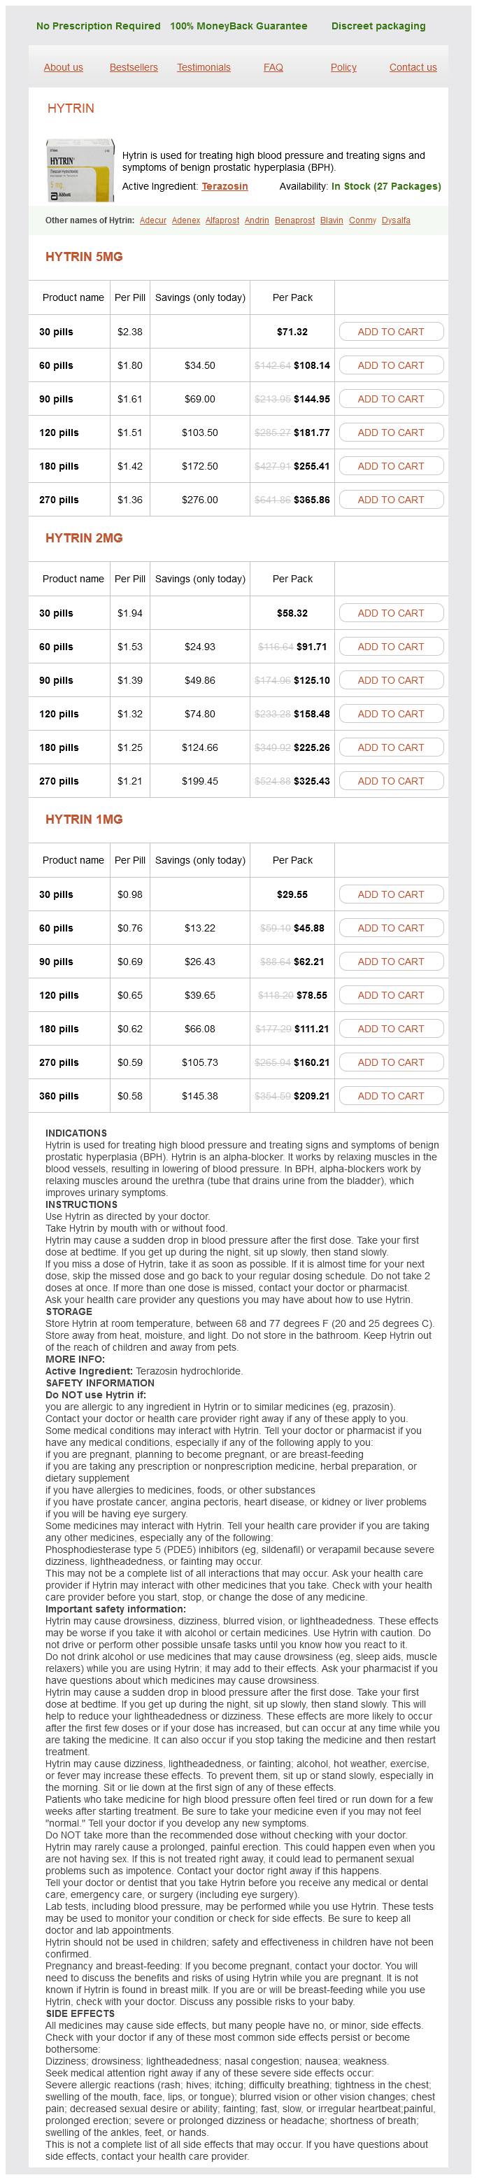Add 180 pills of Hytrin 2mg to cart
Viewport: 477px width, 2180px height.
click(391, 747)
